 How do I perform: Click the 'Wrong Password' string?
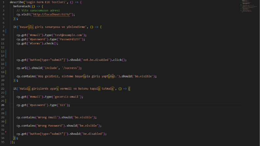[50, 125]
